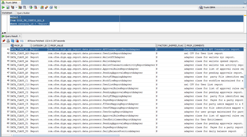The width and height of the screenshot is (247, 137).
Task: Click the Unshared SQL Worksheet icon
Action: point(42,7)
